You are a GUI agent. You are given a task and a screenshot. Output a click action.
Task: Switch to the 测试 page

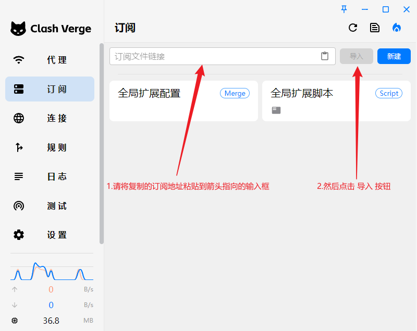coord(50,206)
